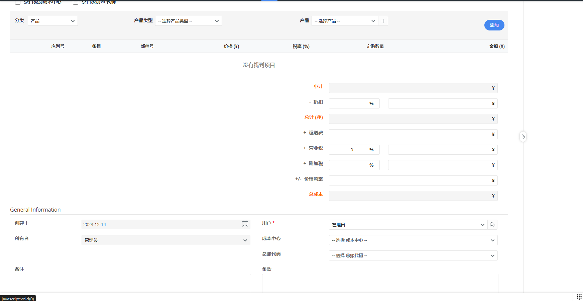Click the 条款 text area
The image size is (583, 301).
click(x=380, y=283)
